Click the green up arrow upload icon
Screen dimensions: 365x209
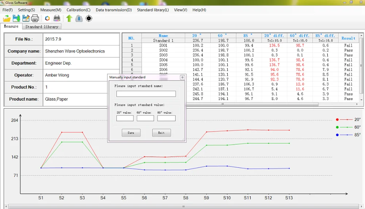pos(69,18)
